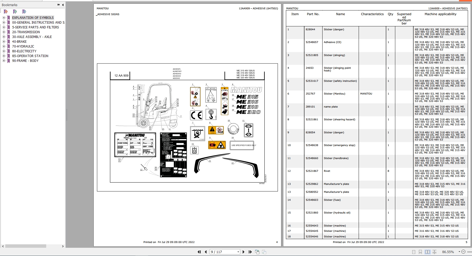
Task: Expand the 20-TRANSMISSION bookmark node
Action: (4, 32)
